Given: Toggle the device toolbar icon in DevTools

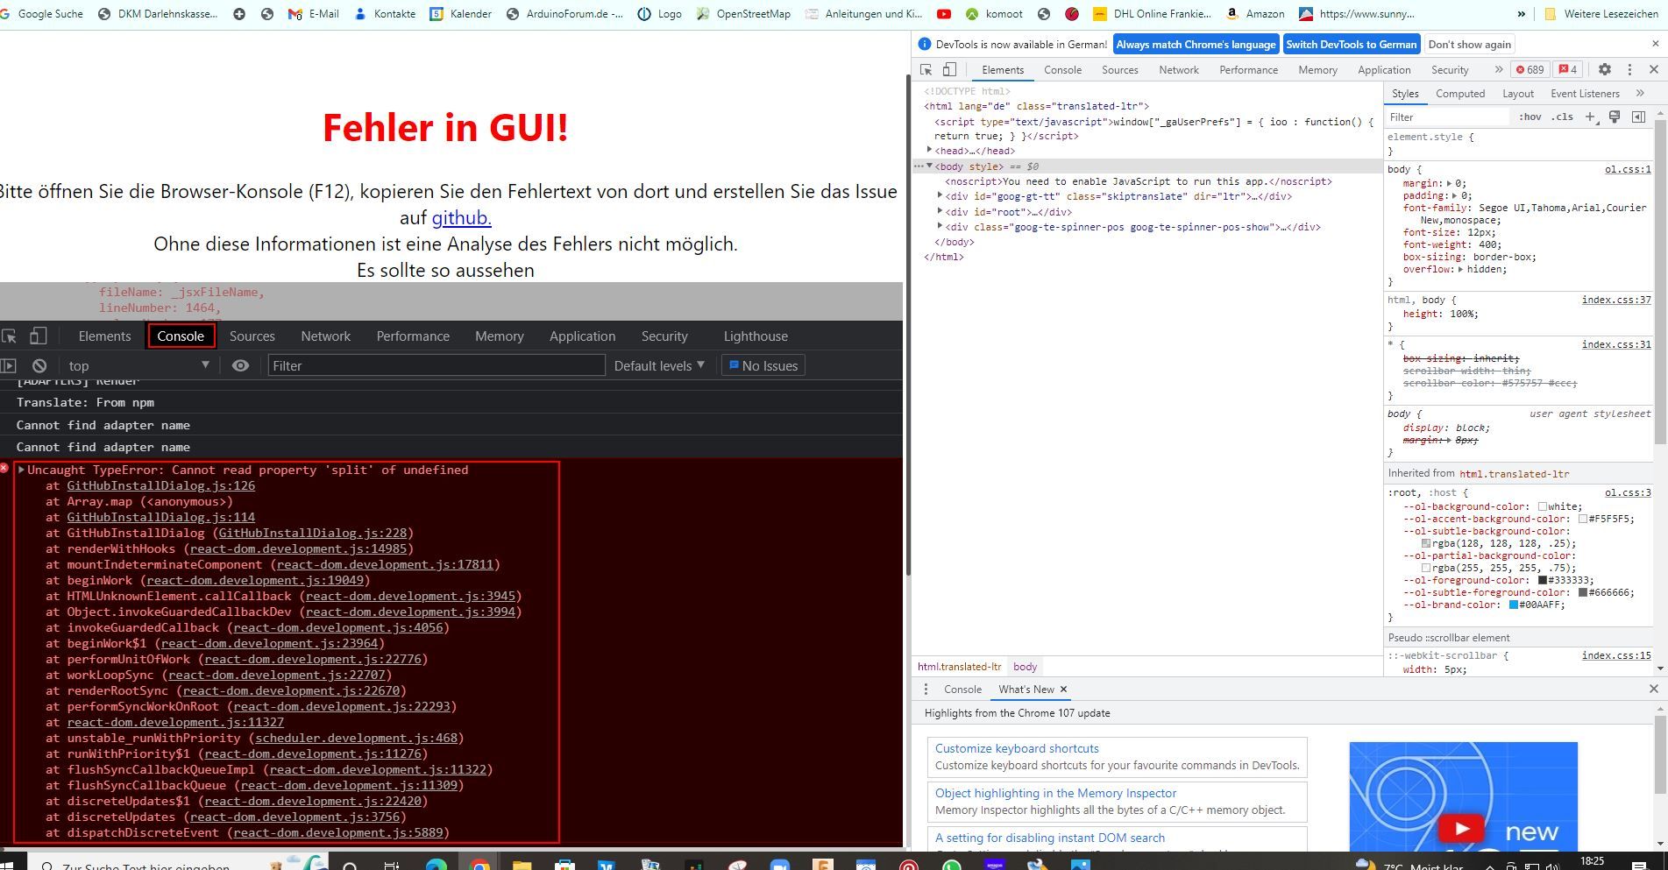Looking at the screenshot, I should point(949,70).
